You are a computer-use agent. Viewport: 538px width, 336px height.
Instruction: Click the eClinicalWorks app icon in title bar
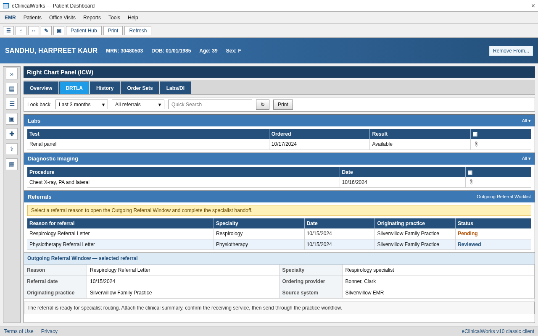pyautogui.click(x=6, y=6)
